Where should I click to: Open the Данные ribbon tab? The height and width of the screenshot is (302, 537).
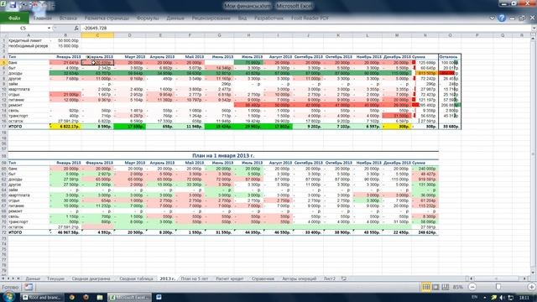click(x=175, y=18)
